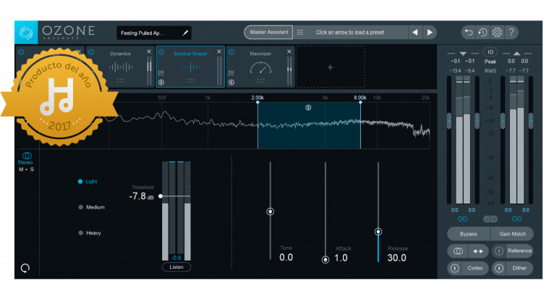
Task: Open the Reference panel label
Action: tap(519, 251)
